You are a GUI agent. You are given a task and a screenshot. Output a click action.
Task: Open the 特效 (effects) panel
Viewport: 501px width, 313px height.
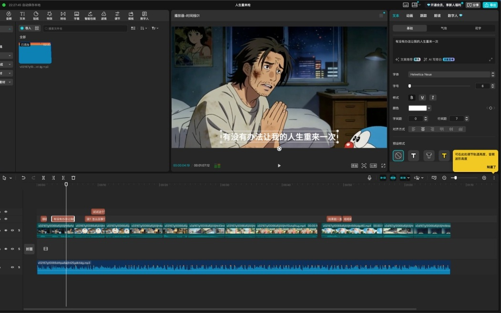[x=50, y=16]
